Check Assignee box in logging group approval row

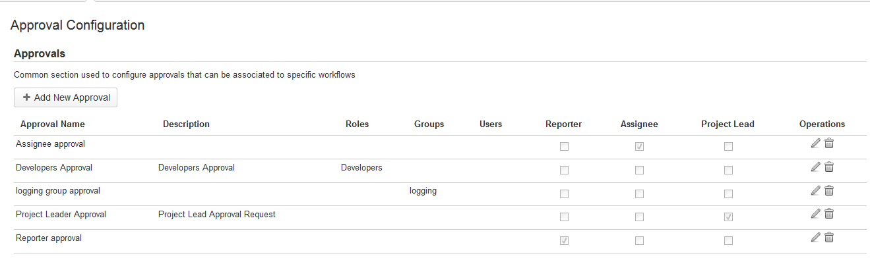(x=639, y=194)
